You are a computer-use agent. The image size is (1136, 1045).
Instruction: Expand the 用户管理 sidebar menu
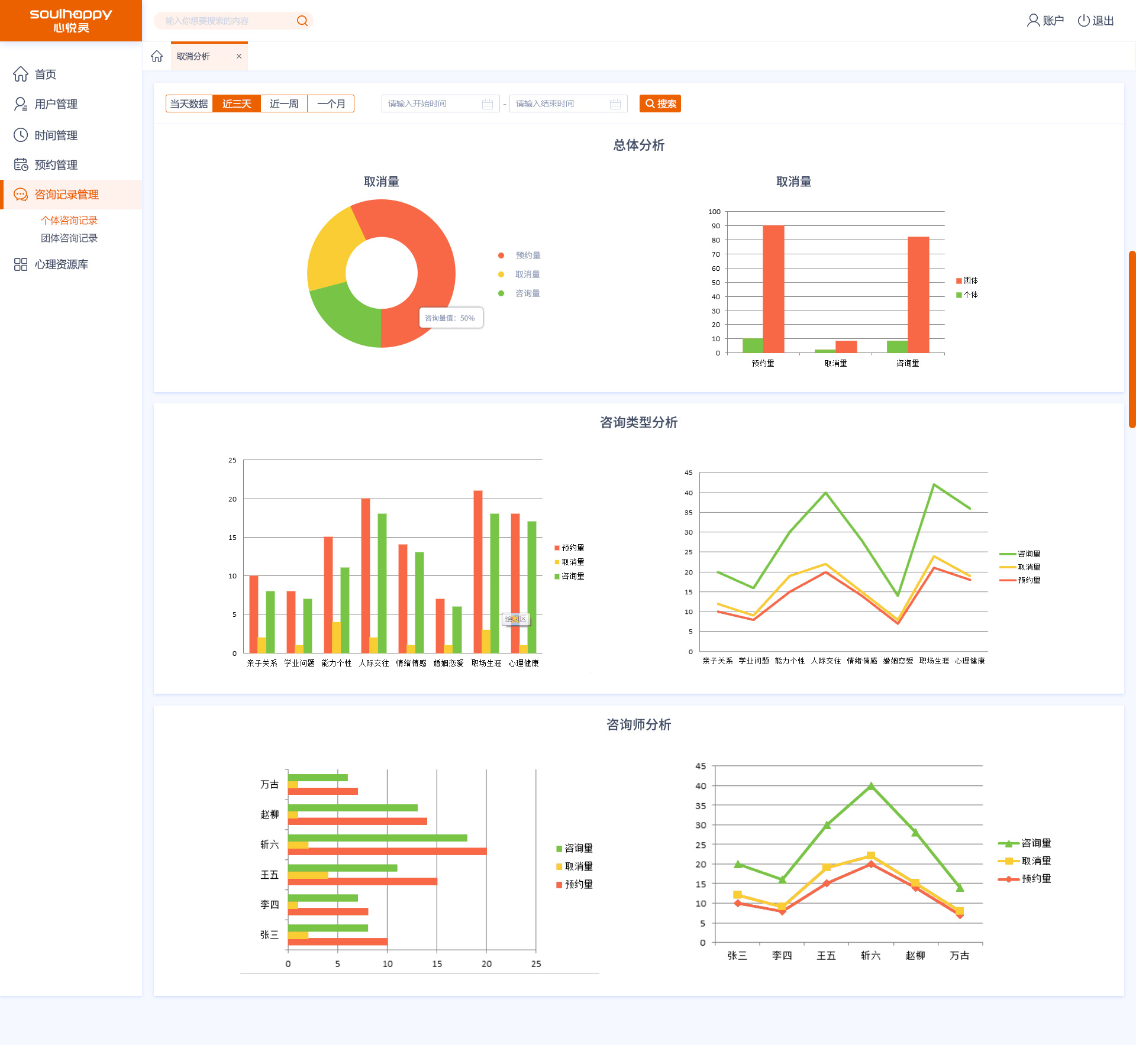pos(56,104)
